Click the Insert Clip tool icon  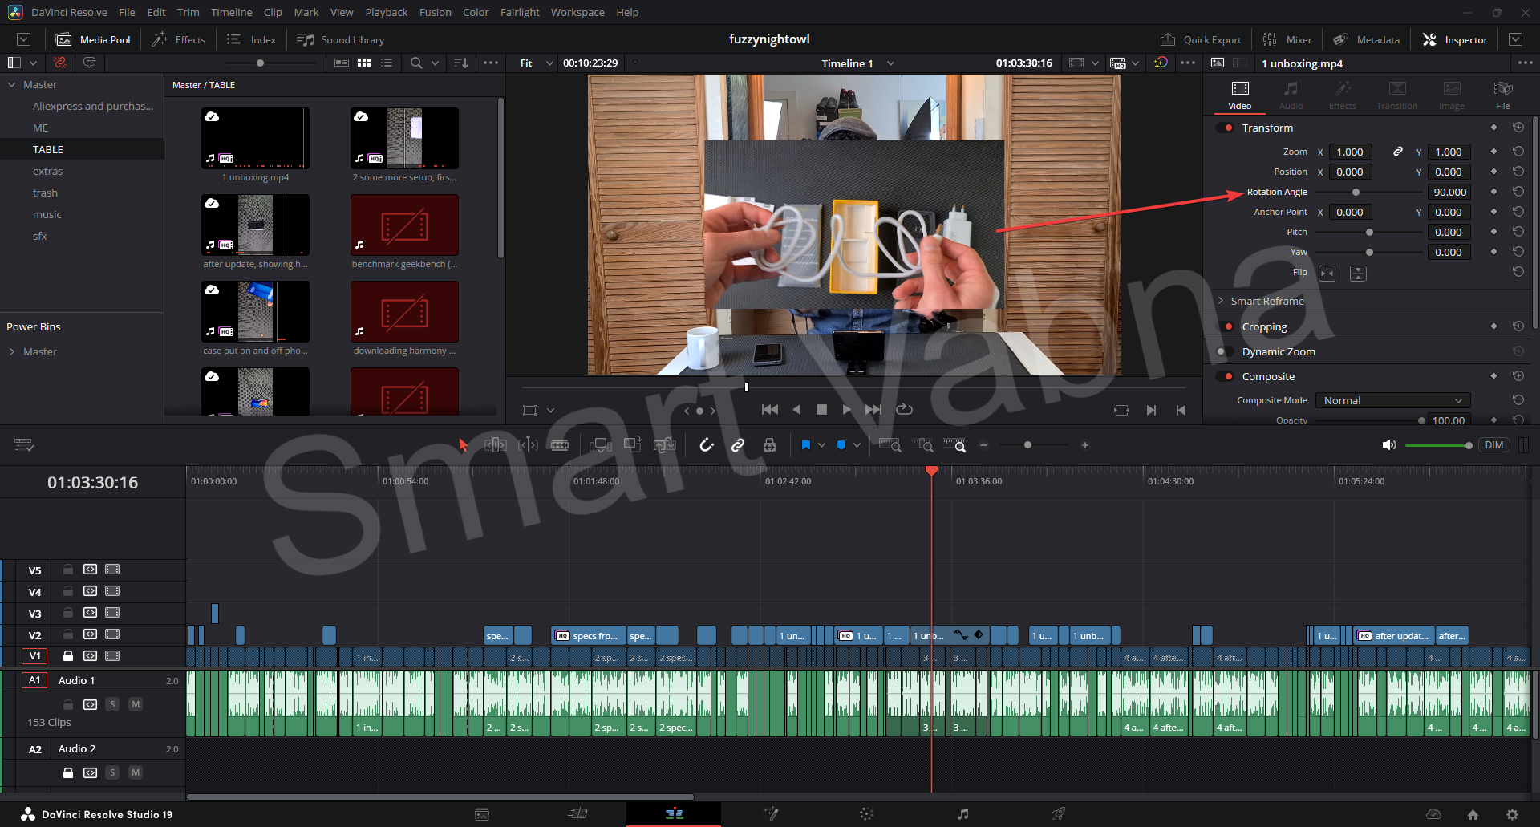(601, 445)
